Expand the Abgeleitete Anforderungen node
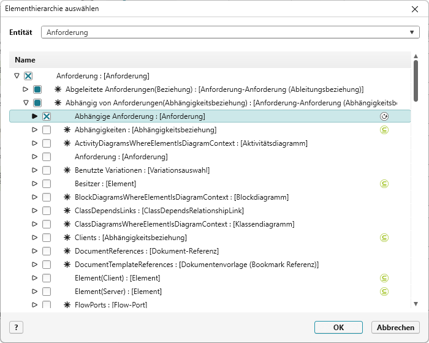The image size is (429, 343). [x=26, y=89]
